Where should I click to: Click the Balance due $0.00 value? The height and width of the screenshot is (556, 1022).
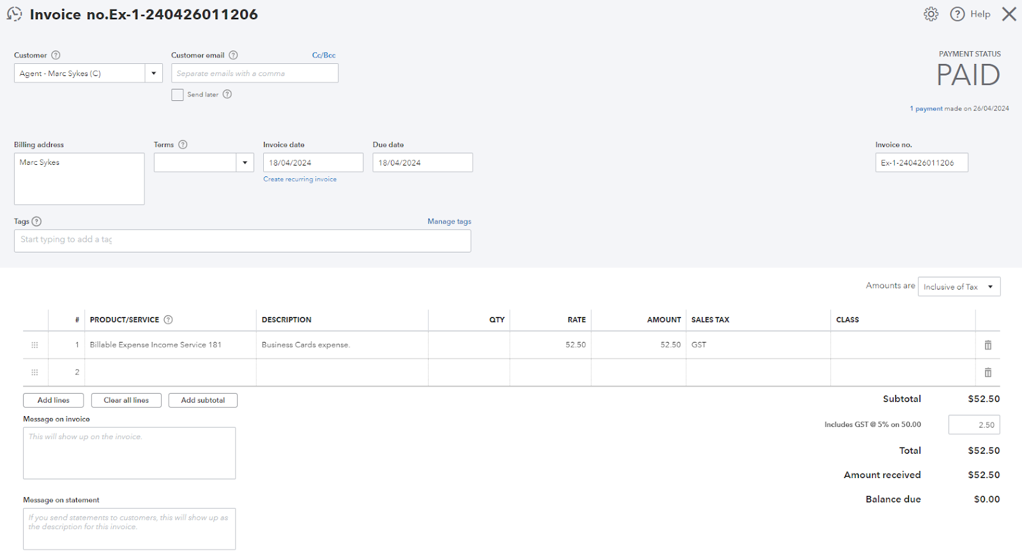pyautogui.click(x=987, y=499)
